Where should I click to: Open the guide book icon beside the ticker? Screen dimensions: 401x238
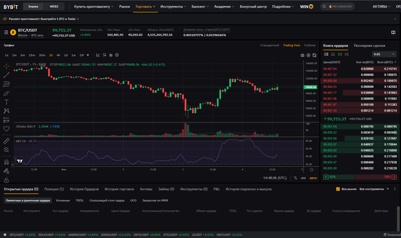coord(393,32)
